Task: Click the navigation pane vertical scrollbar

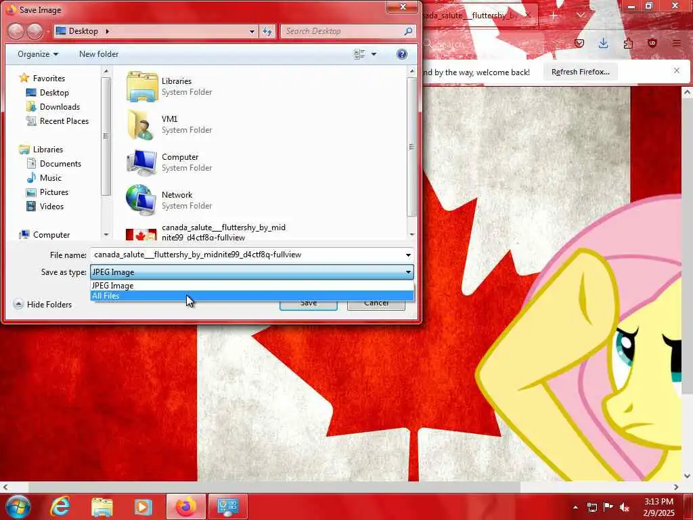Action: pos(106,136)
